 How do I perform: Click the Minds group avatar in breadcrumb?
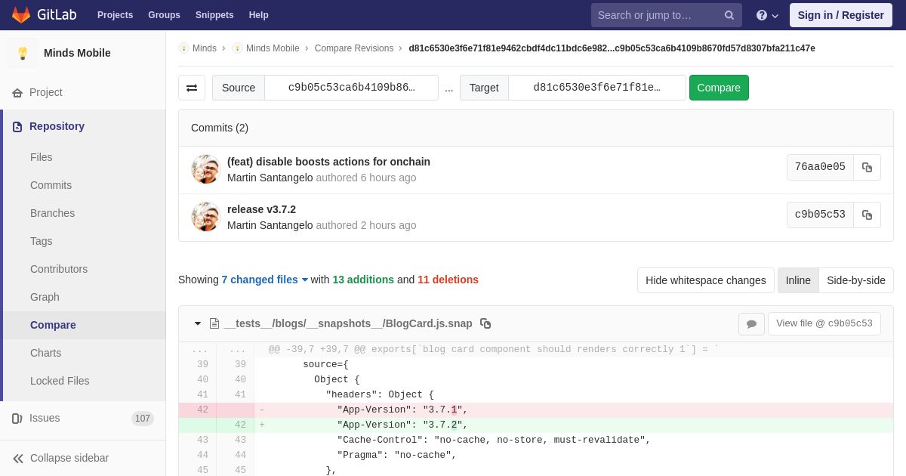point(183,48)
